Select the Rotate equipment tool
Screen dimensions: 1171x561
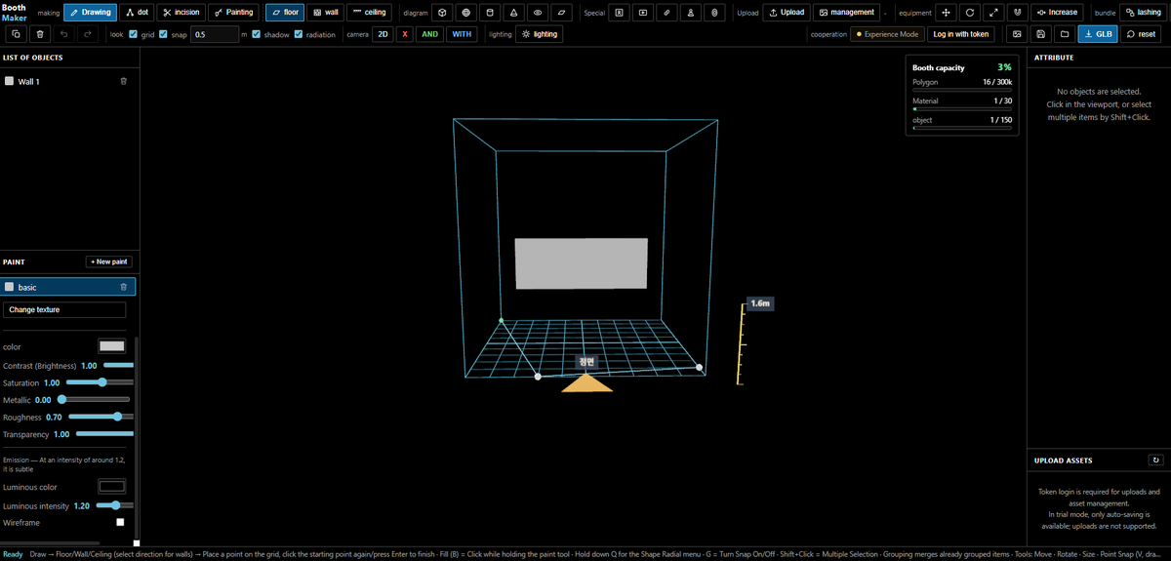click(970, 13)
